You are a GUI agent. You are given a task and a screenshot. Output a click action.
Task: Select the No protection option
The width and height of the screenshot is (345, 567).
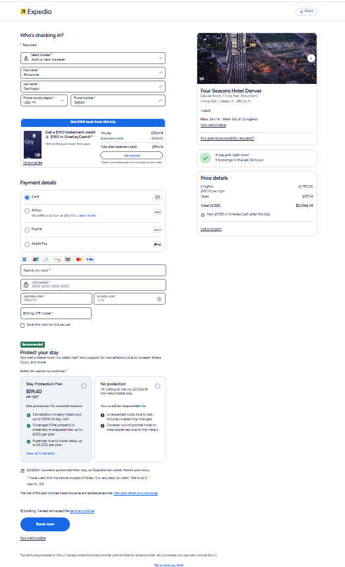click(x=158, y=386)
